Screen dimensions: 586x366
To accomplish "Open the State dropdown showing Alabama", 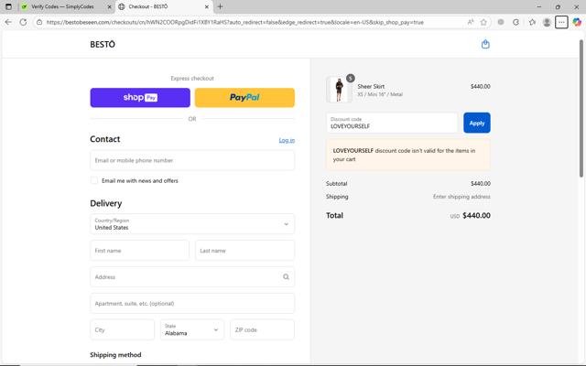I will 192,329.
